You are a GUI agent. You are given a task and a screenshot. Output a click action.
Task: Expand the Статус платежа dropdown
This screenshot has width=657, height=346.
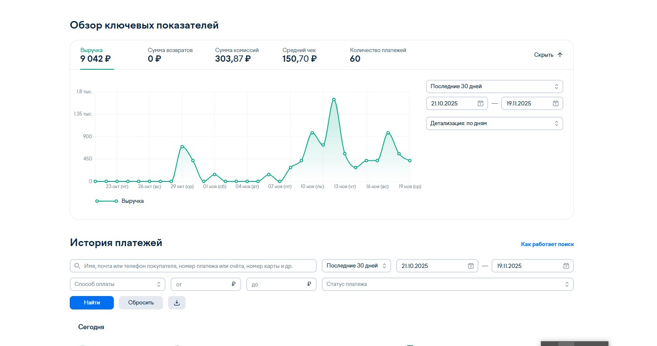point(447,284)
